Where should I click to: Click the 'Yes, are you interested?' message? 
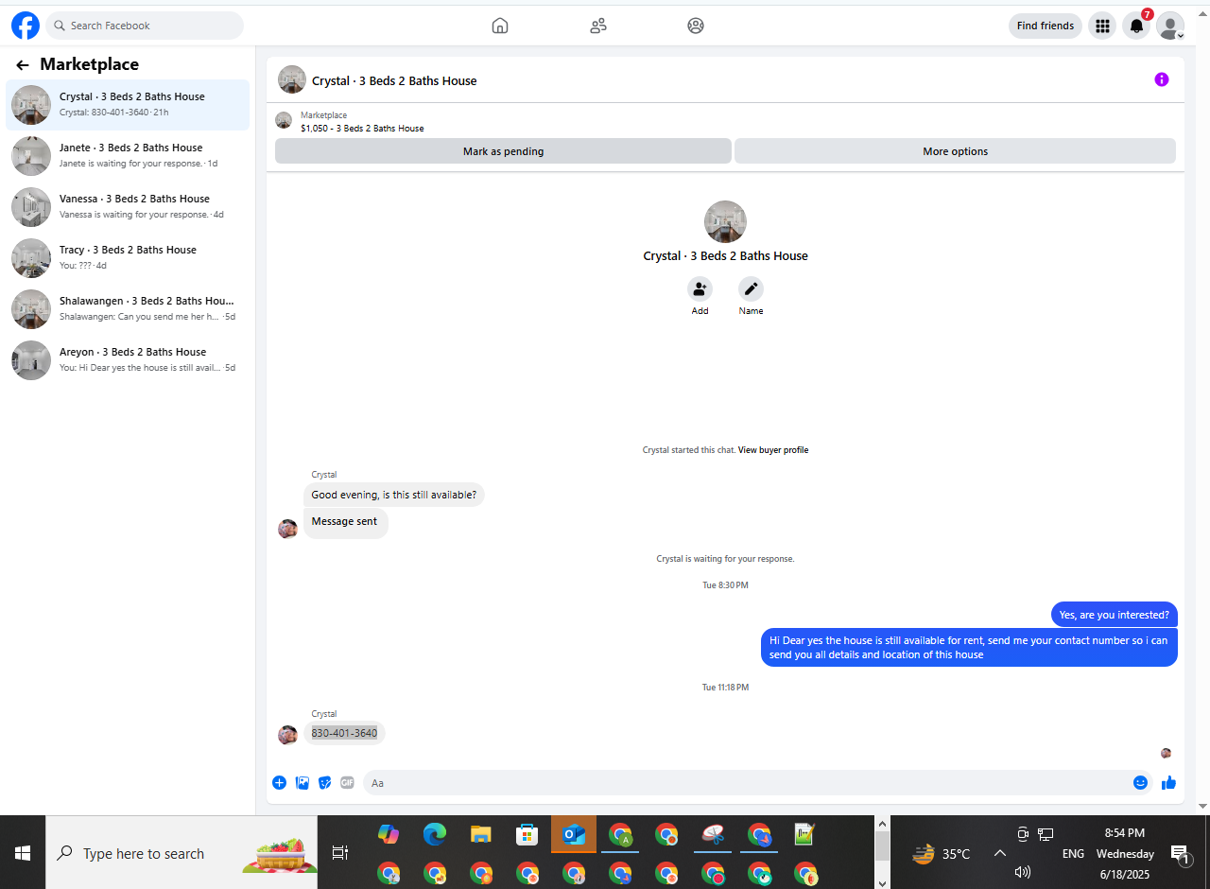[1114, 615]
